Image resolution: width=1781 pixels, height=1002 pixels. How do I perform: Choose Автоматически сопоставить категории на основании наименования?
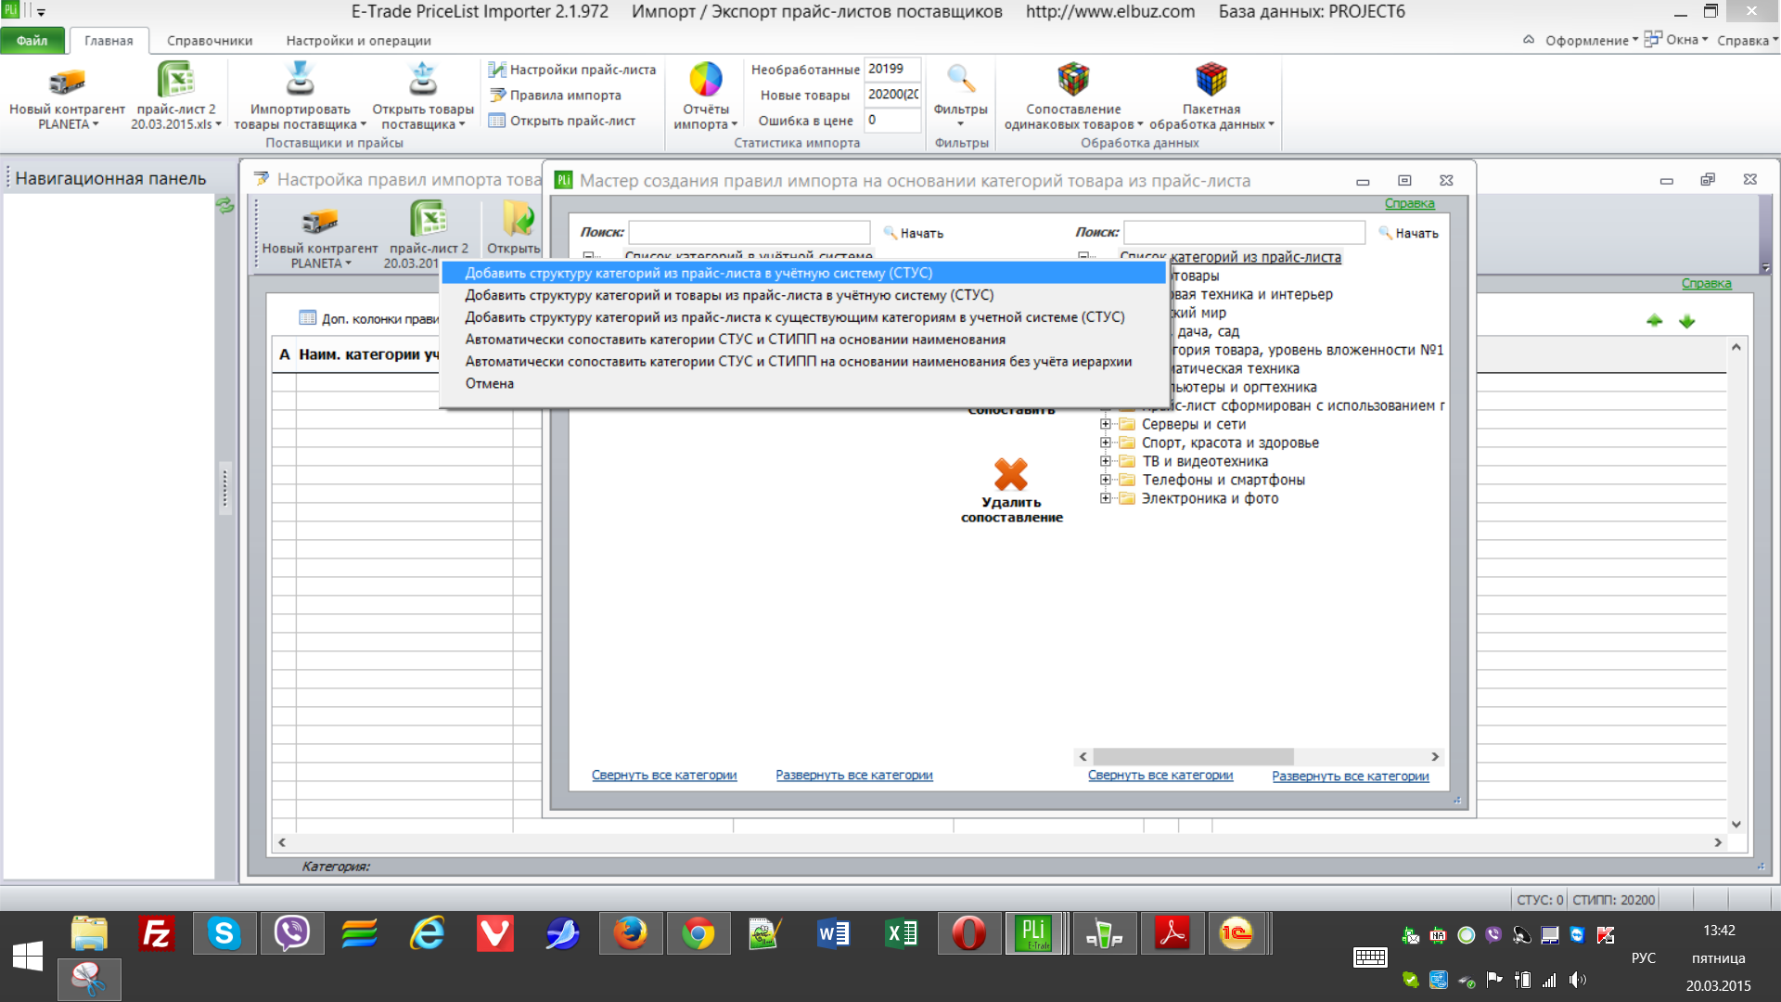coord(803,340)
